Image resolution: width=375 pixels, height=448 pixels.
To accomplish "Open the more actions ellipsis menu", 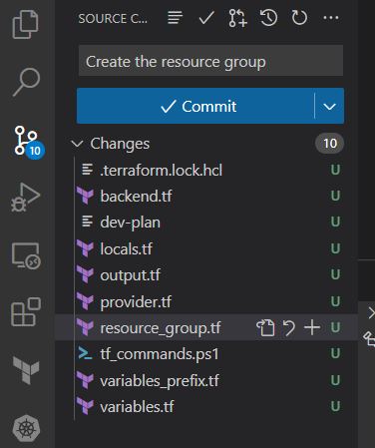I will pos(331,18).
